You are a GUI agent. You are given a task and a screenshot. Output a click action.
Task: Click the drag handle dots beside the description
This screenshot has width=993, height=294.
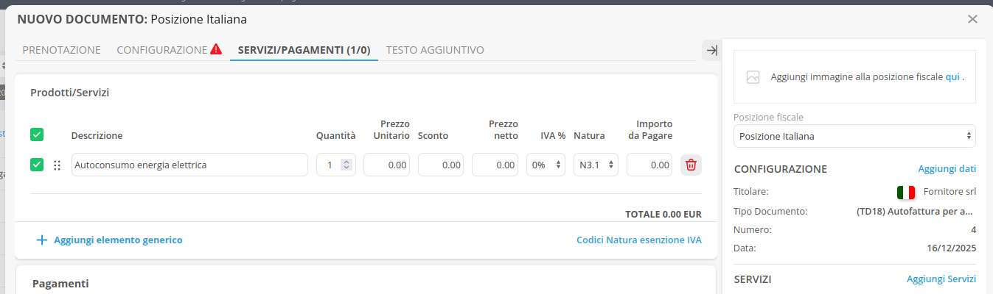[x=57, y=165]
